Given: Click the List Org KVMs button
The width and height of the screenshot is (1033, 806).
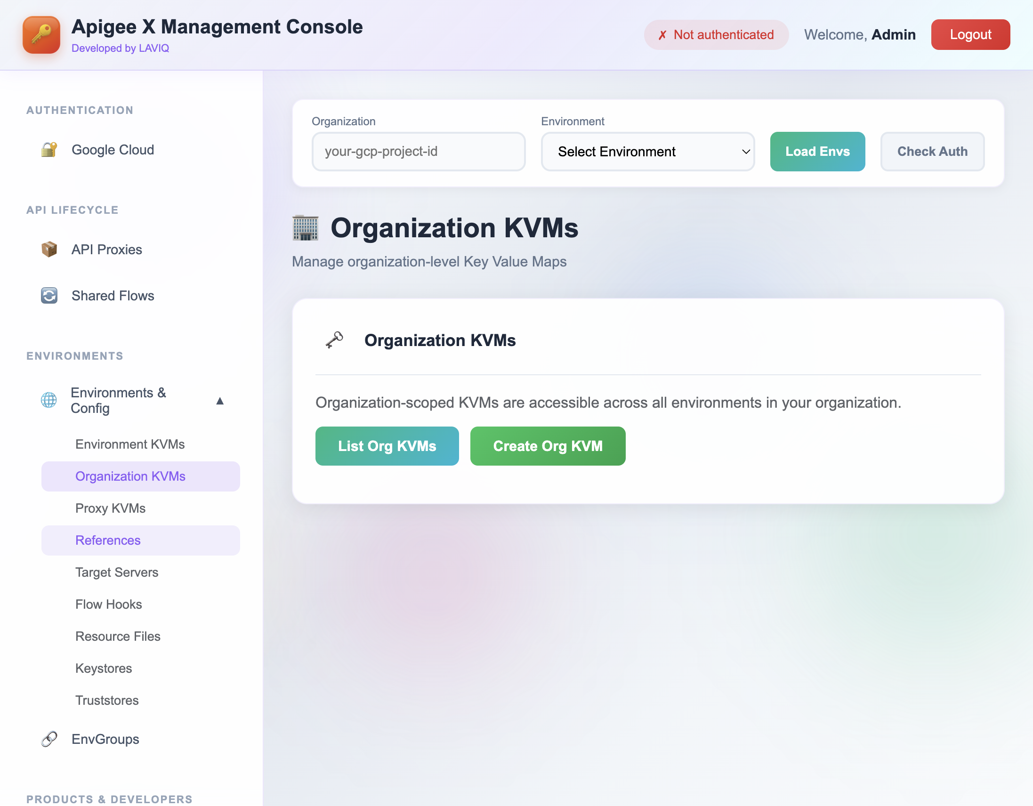Looking at the screenshot, I should [387, 445].
